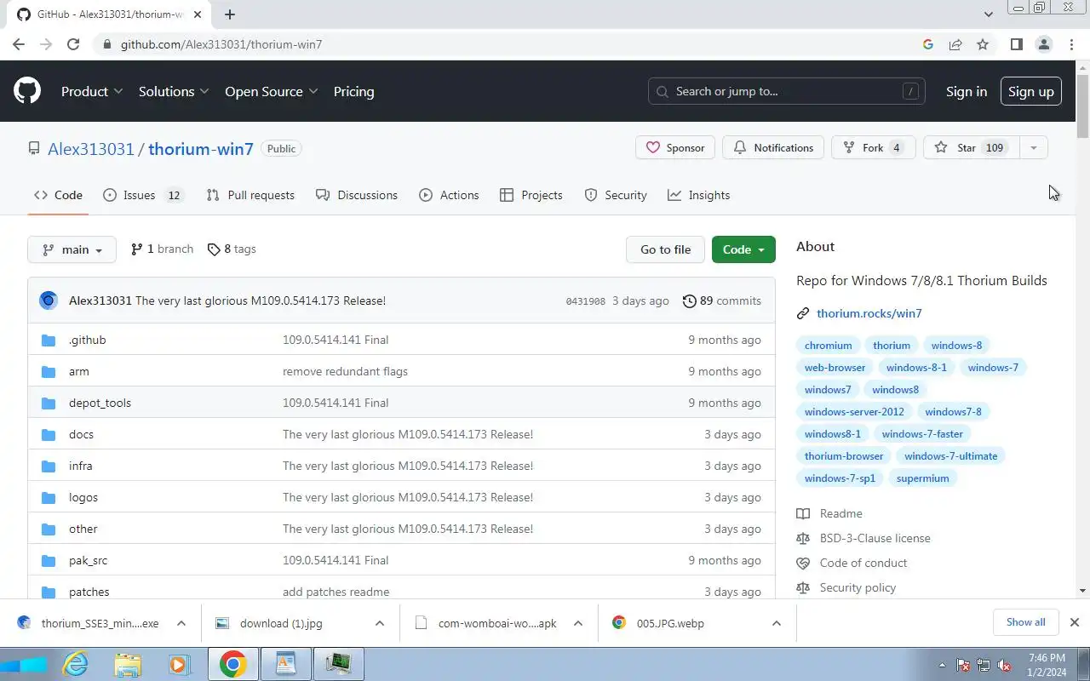This screenshot has width=1090, height=681.
Task: Reload the page with the refresh icon
Action: [x=73, y=44]
